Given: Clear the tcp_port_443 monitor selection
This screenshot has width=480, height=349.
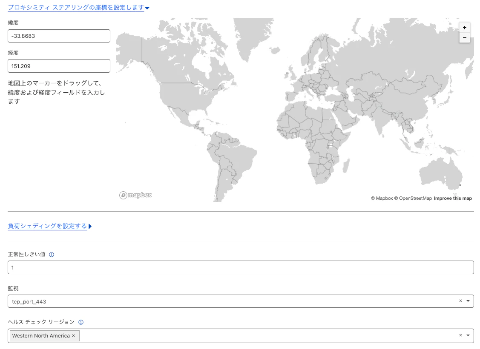Looking at the screenshot, I should [460, 301].
